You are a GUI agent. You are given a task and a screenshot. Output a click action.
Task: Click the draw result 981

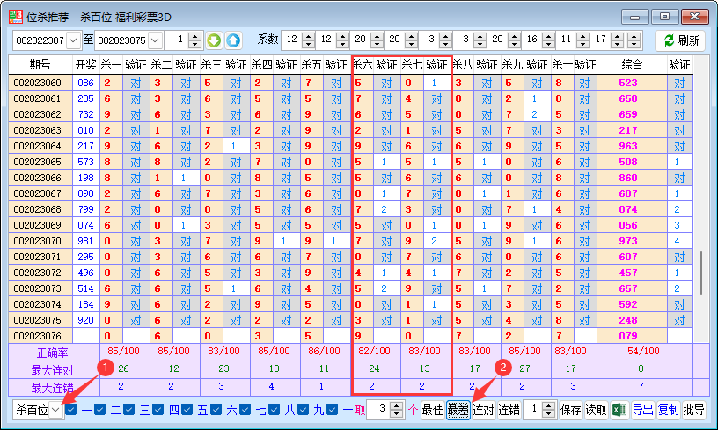click(85, 241)
